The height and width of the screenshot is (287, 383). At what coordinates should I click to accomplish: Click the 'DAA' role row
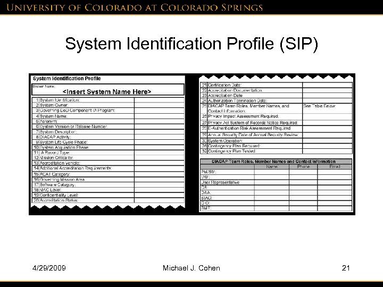coord(276,192)
